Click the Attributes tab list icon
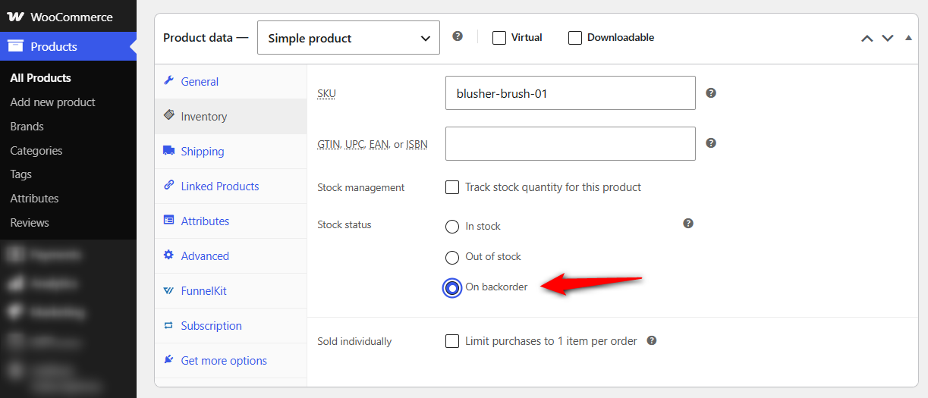 (x=168, y=221)
